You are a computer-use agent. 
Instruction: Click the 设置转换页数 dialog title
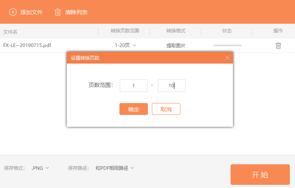tap(85, 58)
